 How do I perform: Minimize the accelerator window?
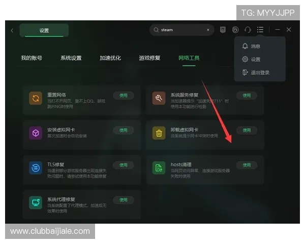(x=278, y=30)
